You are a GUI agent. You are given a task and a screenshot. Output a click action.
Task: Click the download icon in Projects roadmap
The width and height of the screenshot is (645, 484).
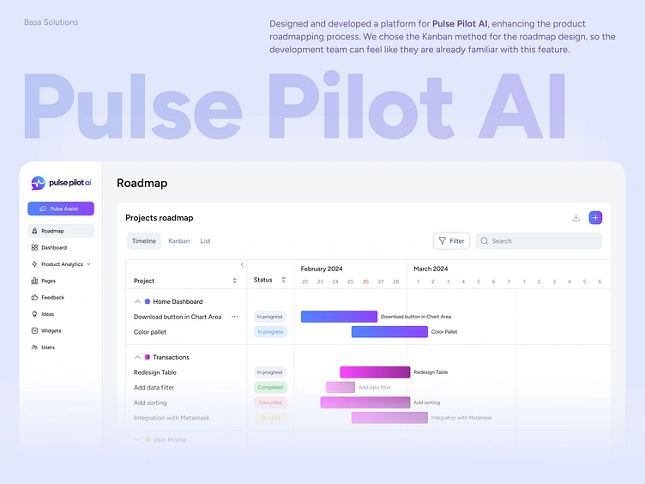576,218
